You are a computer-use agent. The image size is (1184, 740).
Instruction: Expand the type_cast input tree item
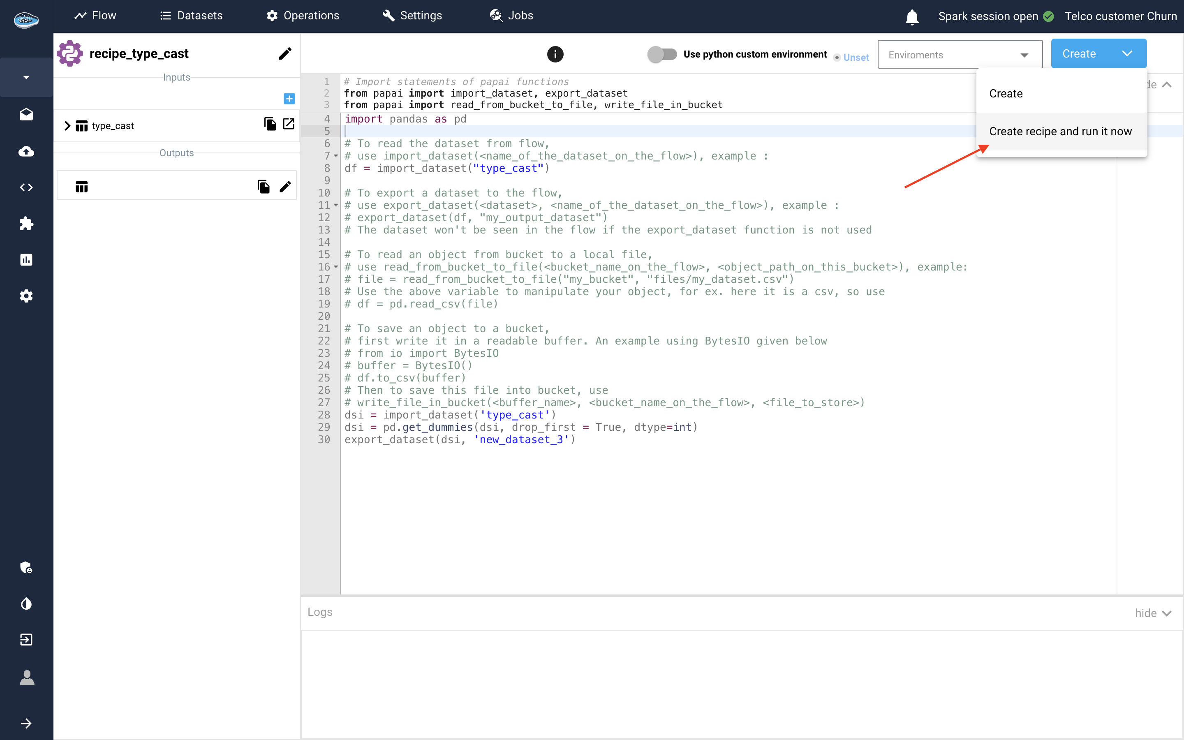click(x=67, y=126)
